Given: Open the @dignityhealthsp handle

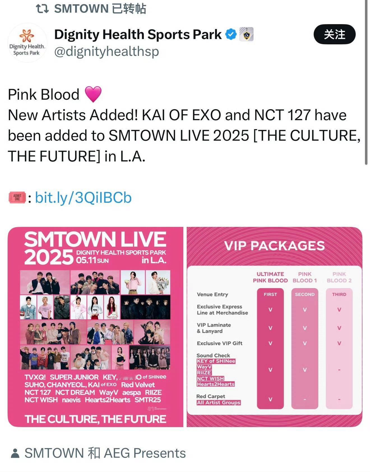Looking at the screenshot, I should pyautogui.click(x=107, y=52).
